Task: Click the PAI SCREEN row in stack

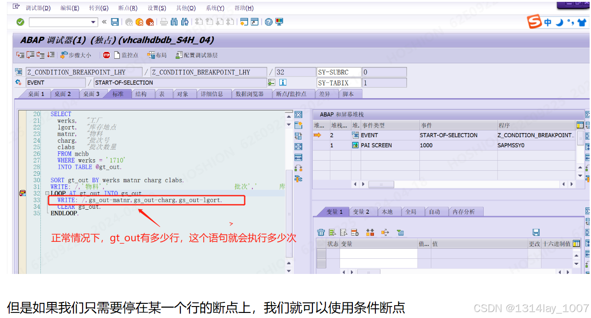Action: click(x=444, y=145)
